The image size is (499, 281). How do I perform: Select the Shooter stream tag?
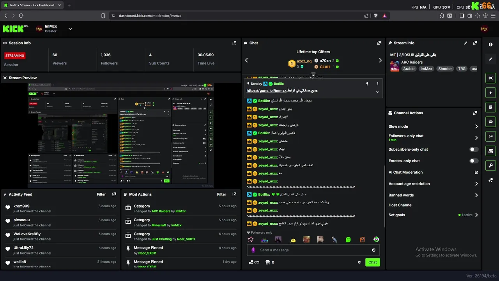pyautogui.click(x=445, y=69)
